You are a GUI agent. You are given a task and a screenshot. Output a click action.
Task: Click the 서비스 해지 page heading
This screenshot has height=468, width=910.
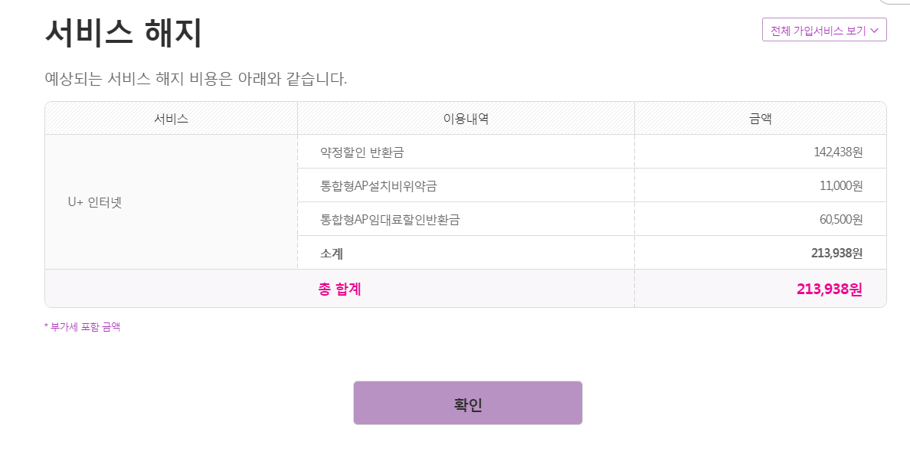123,33
